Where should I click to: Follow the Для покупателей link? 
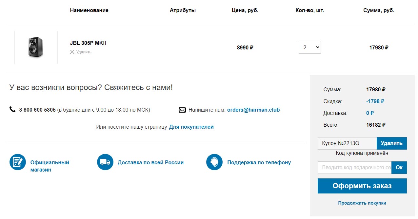(191, 127)
